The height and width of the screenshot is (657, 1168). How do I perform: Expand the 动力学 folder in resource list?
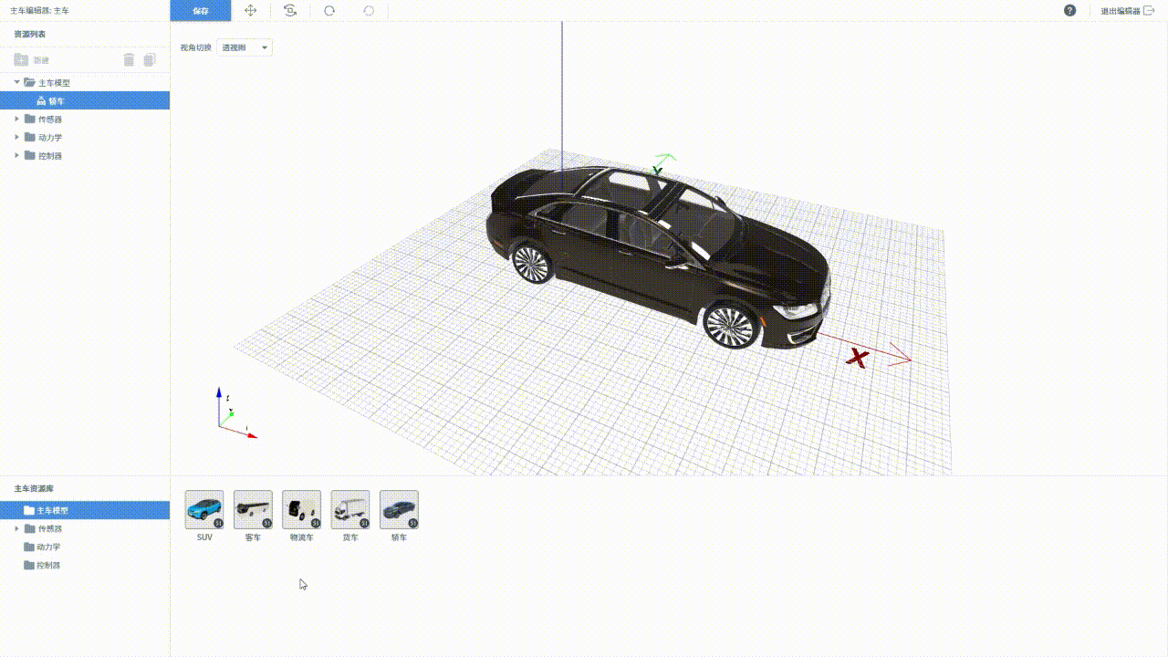(16, 137)
